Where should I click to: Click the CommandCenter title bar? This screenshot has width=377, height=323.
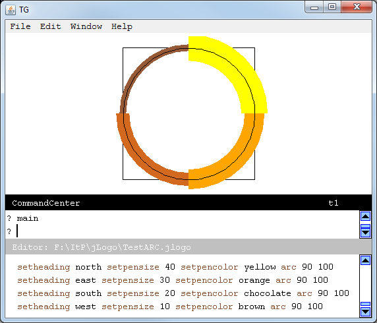pyautogui.click(x=188, y=203)
